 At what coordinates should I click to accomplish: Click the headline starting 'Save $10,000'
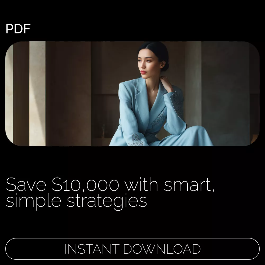pos(110,192)
